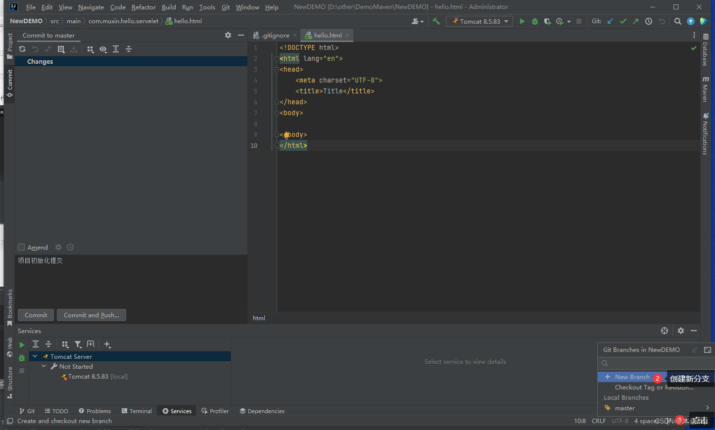Click the Git rollback arrow in main toolbar
This screenshot has height=430, width=715.
[662, 21]
